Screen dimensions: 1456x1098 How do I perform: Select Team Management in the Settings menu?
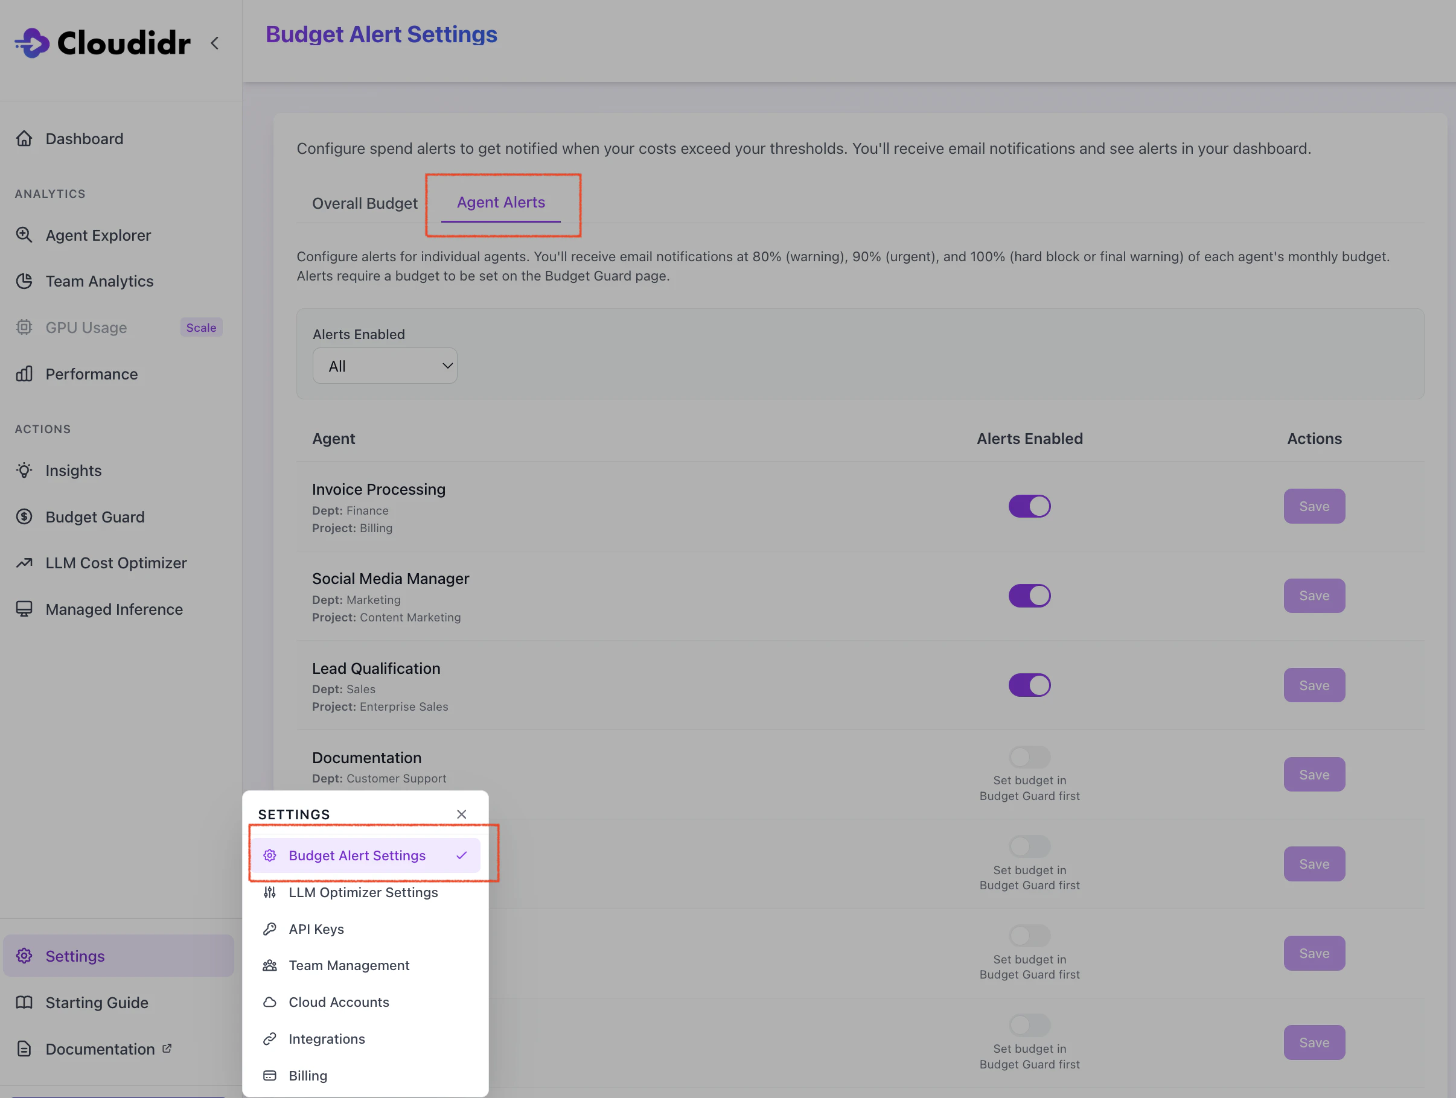tap(349, 965)
